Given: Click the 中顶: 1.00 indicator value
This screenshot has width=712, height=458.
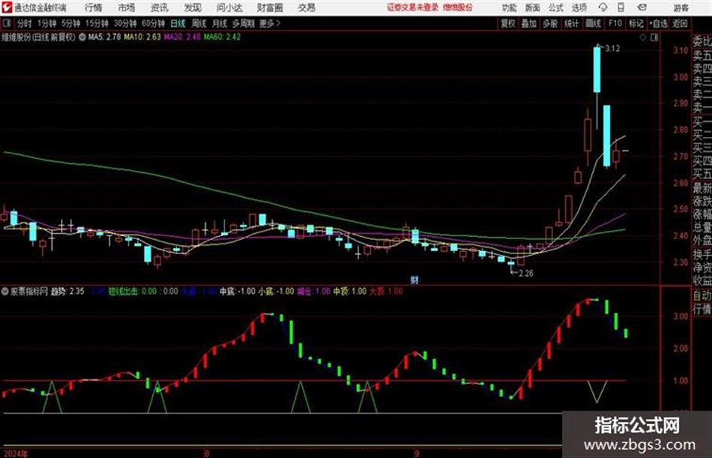Looking at the screenshot, I should point(350,291).
